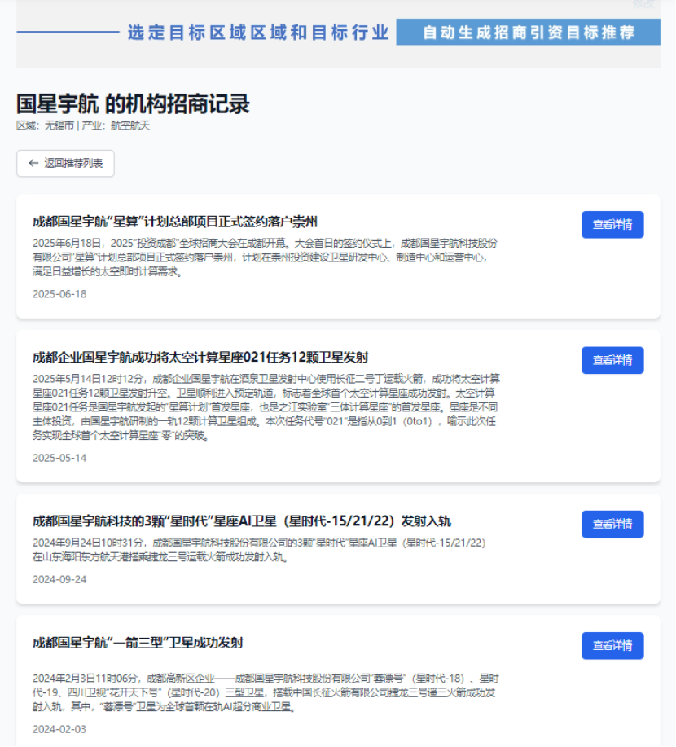Select the 成都国星宇航"一箭三型"卫星成功发射 title
676x747 pixels.
coord(138,643)
